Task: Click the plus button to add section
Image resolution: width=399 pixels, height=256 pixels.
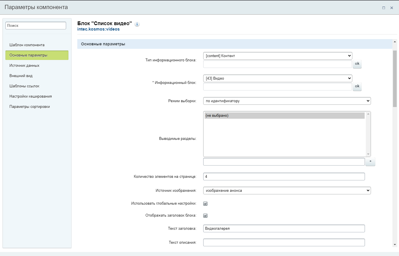Action: coord(370,162)
